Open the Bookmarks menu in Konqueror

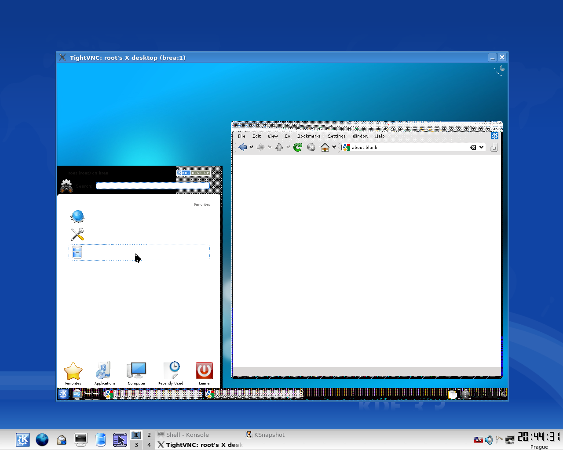309,136
